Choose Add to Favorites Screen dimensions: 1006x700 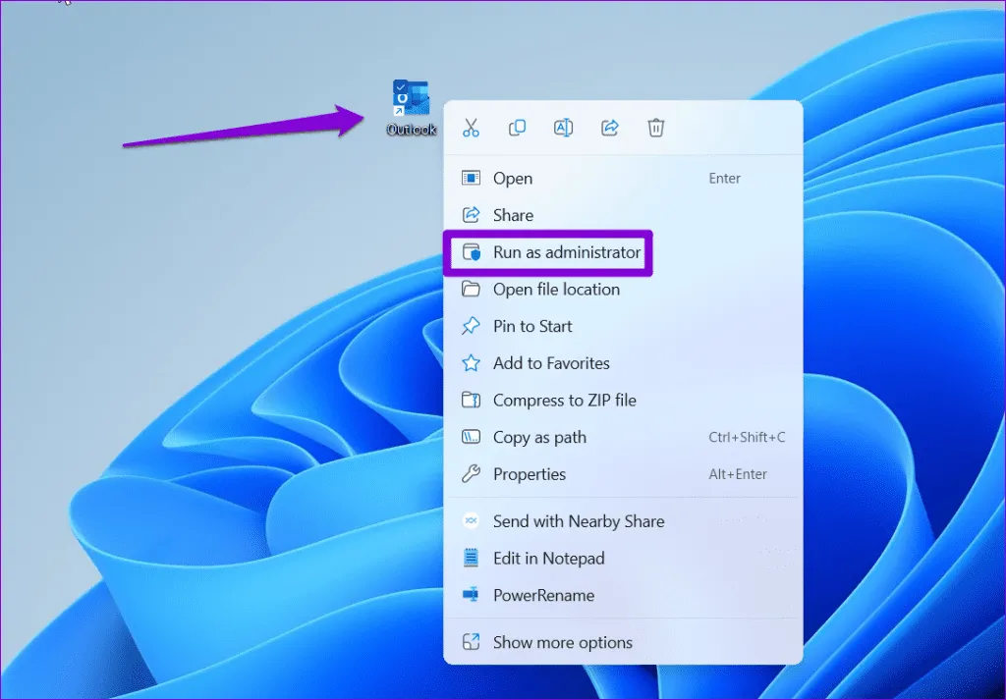[x=551, y=363]
